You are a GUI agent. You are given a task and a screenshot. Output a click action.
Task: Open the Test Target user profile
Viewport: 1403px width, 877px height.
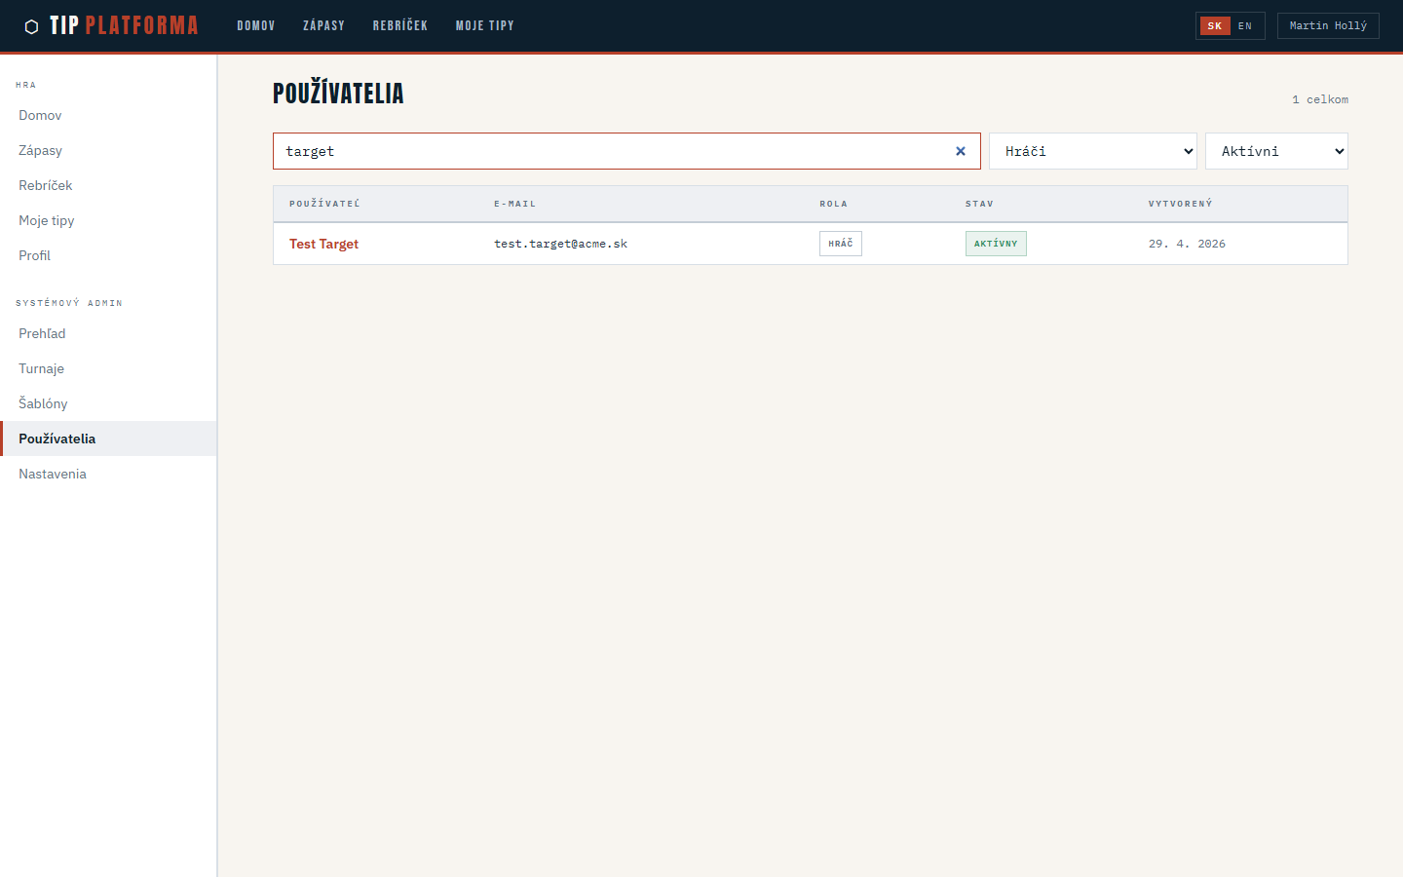pyautogui.click(x=323, y=244)
